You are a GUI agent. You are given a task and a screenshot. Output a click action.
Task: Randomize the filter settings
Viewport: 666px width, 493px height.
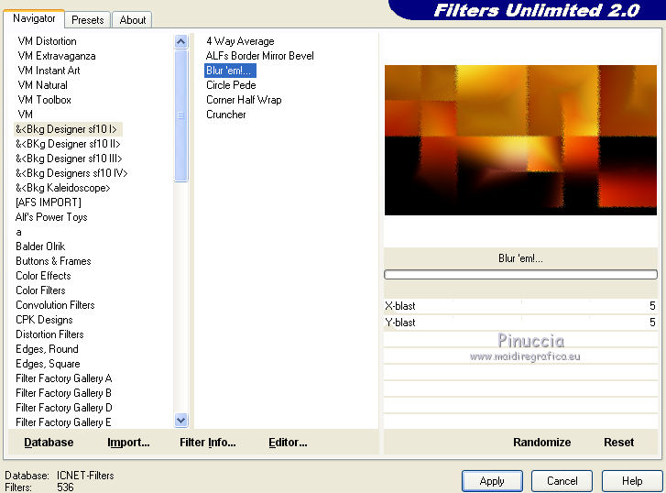pyautogui.click(x=542, y=443)
